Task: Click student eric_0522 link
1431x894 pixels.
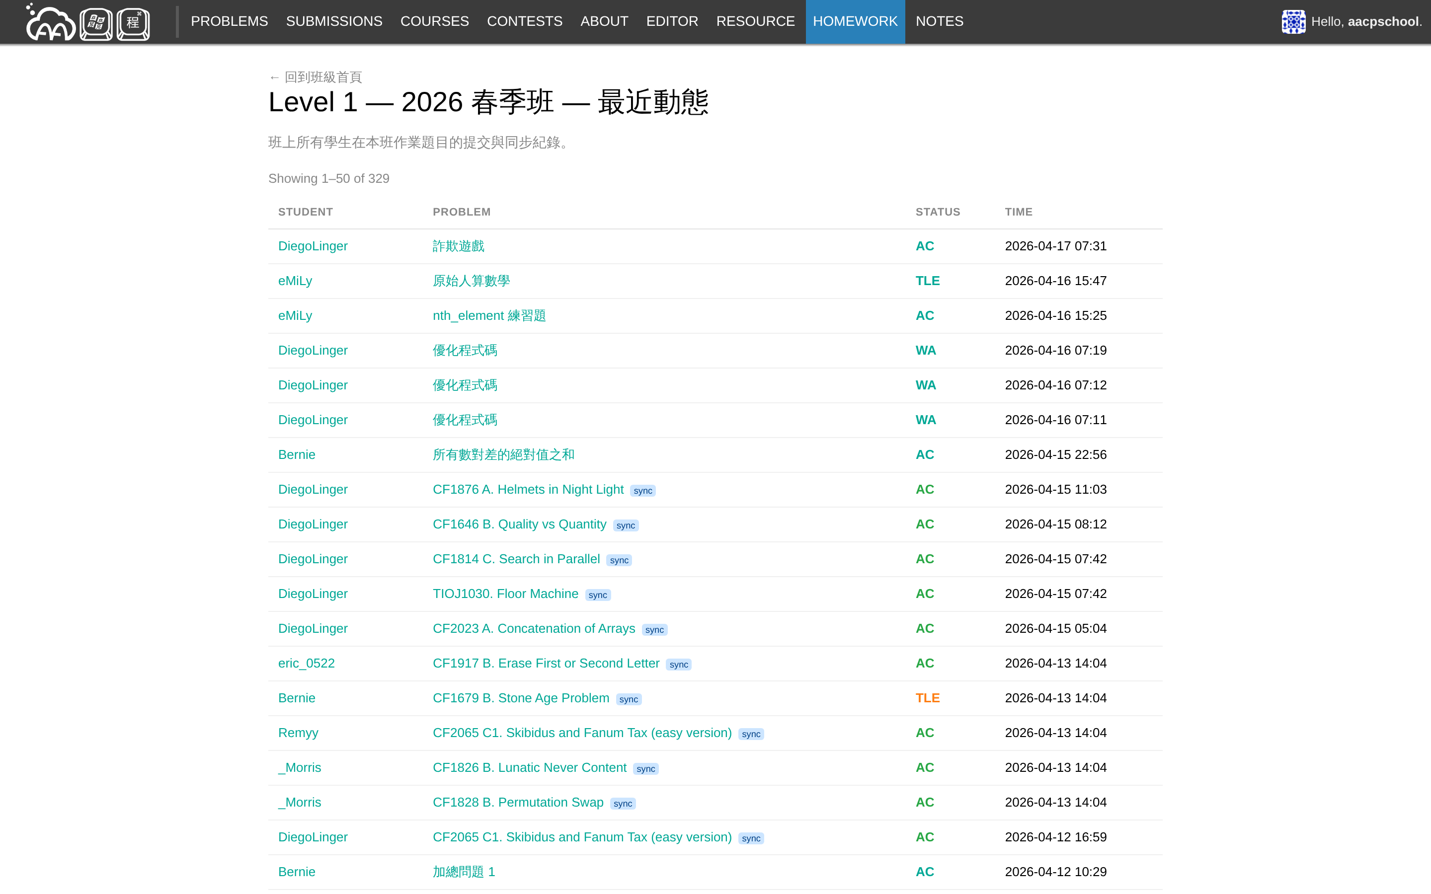Action: (x=306, y=664)
